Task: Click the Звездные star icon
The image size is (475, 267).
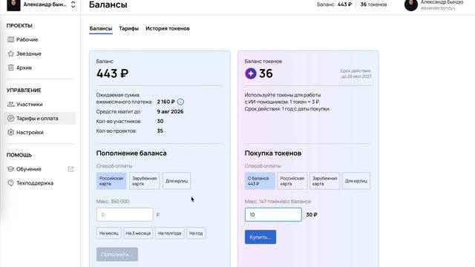Action: (x=11, y=53)
